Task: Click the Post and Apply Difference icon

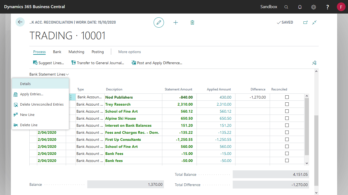Action: 133,63
